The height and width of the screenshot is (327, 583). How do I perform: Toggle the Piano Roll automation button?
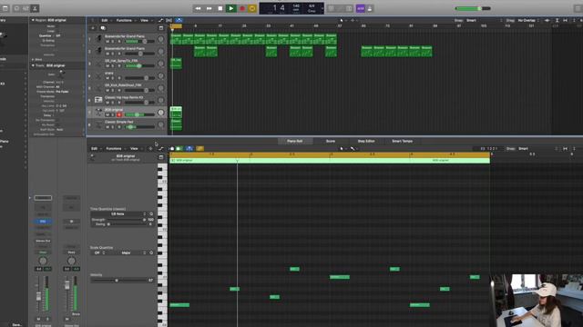pos(161,149)
